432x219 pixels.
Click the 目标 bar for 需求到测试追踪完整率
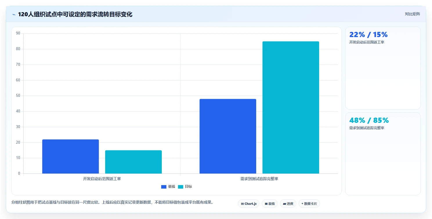[x=291, y=107]
